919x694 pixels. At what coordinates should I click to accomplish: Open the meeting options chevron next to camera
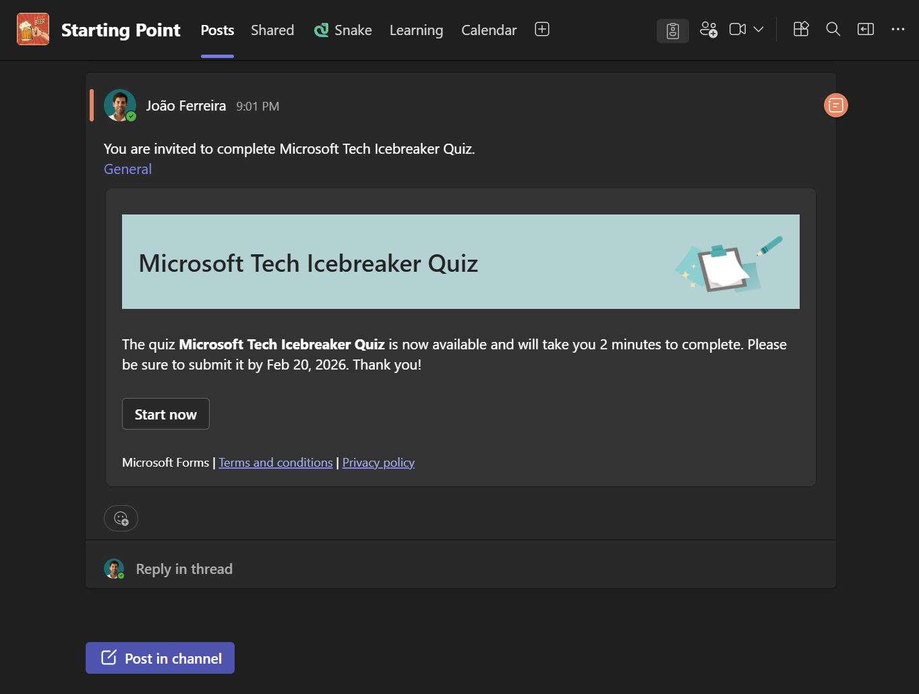758,30
